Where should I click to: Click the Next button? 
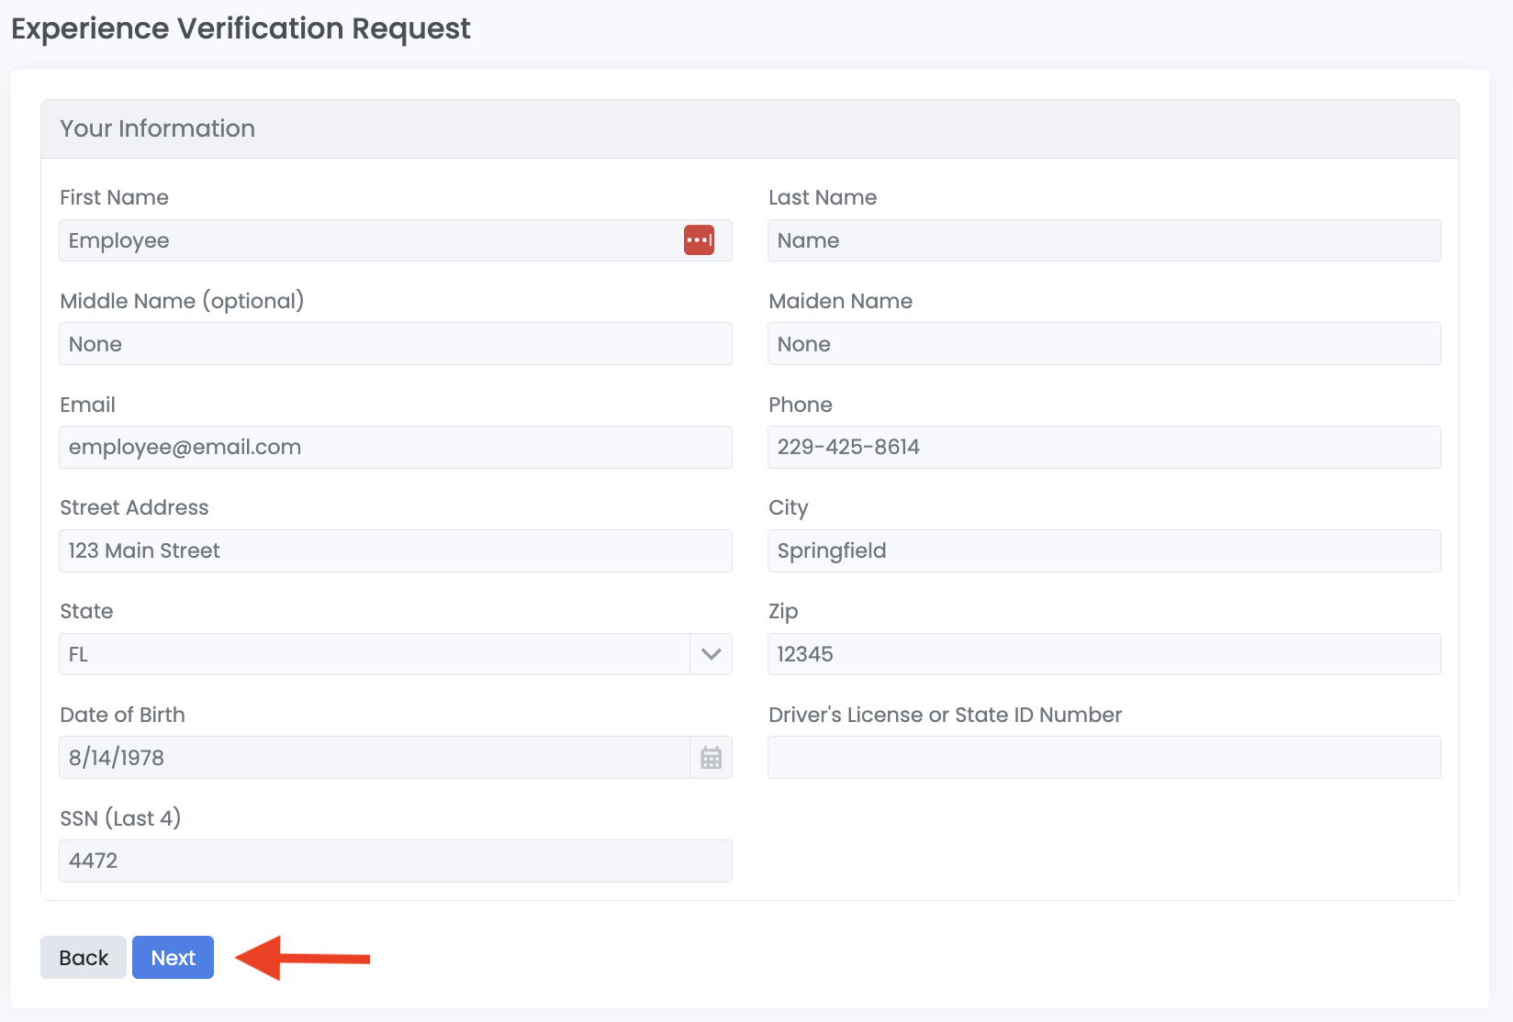coord(173,958)
